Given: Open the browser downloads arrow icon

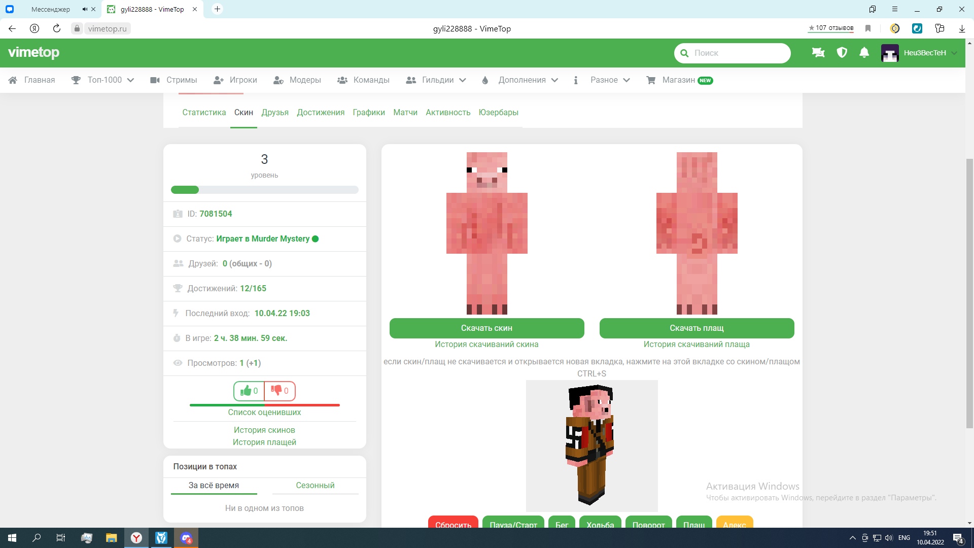Looking at the screenshot, I should point(962,28).
